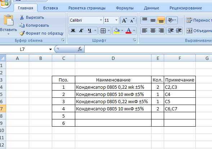
Task: Expand the font size dropdown arrow
Action: coord(116,20)
